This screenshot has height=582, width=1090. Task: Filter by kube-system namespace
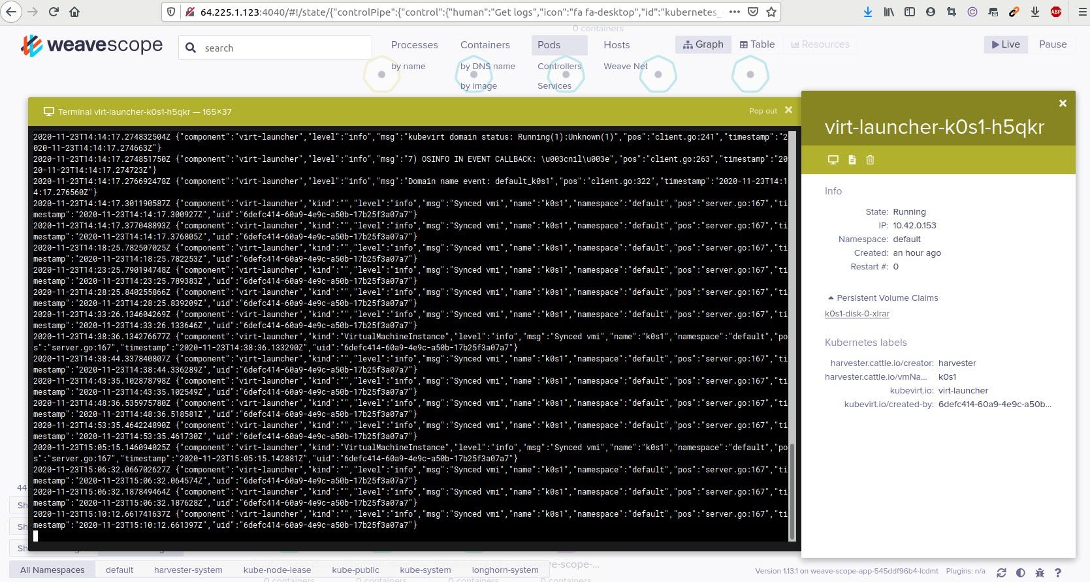(x=425, y=570)
